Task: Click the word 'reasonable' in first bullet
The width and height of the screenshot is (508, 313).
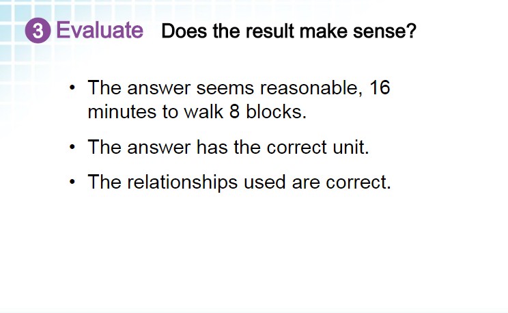Action: coord(309,88)
